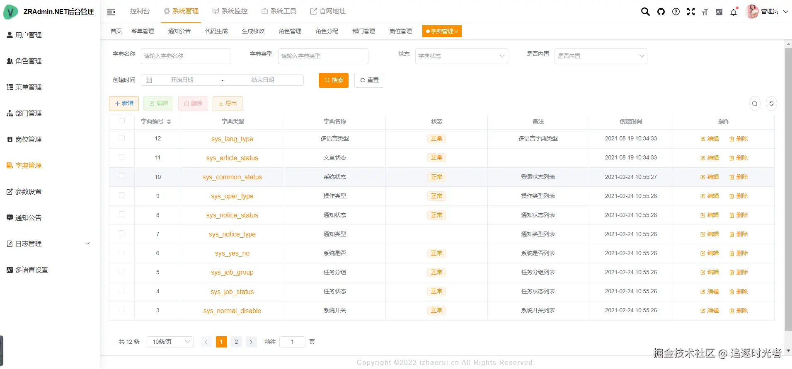The height and width of the screenshot is (369, 792).
Task: Edit the sys_yes_no row
Action: coord(710,253)
